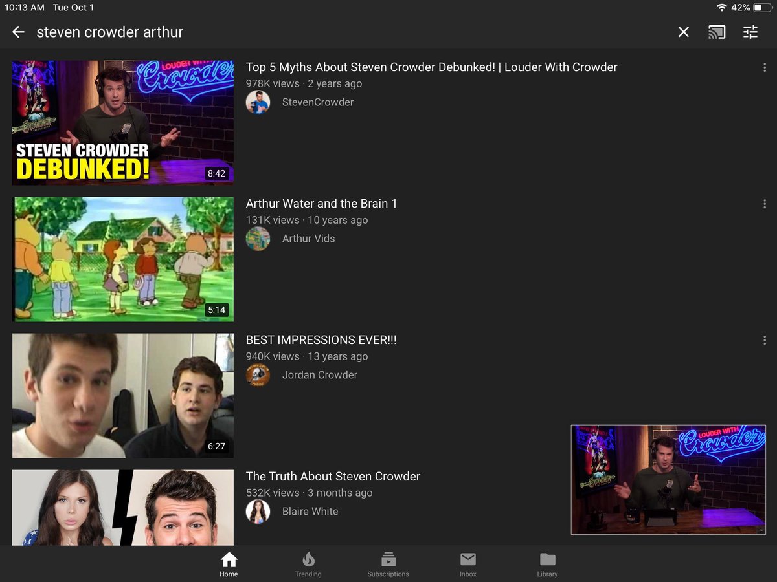777x582 pixels.
Task: Switch to the Subscriptions tab
Action: pos(388,565)
